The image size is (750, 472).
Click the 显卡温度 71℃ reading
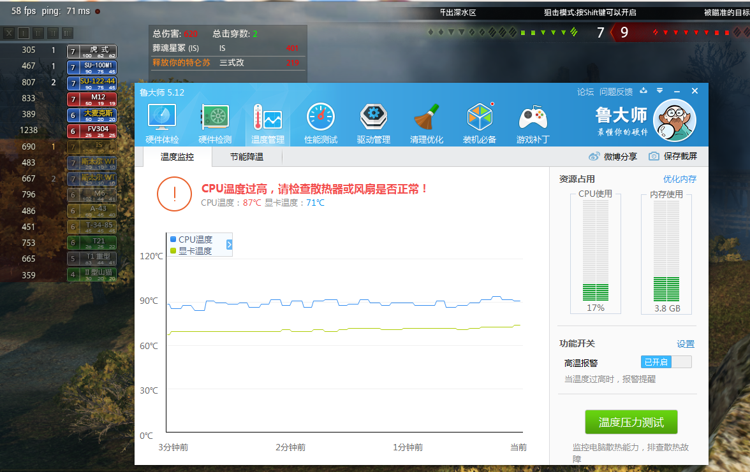[295, 203]
